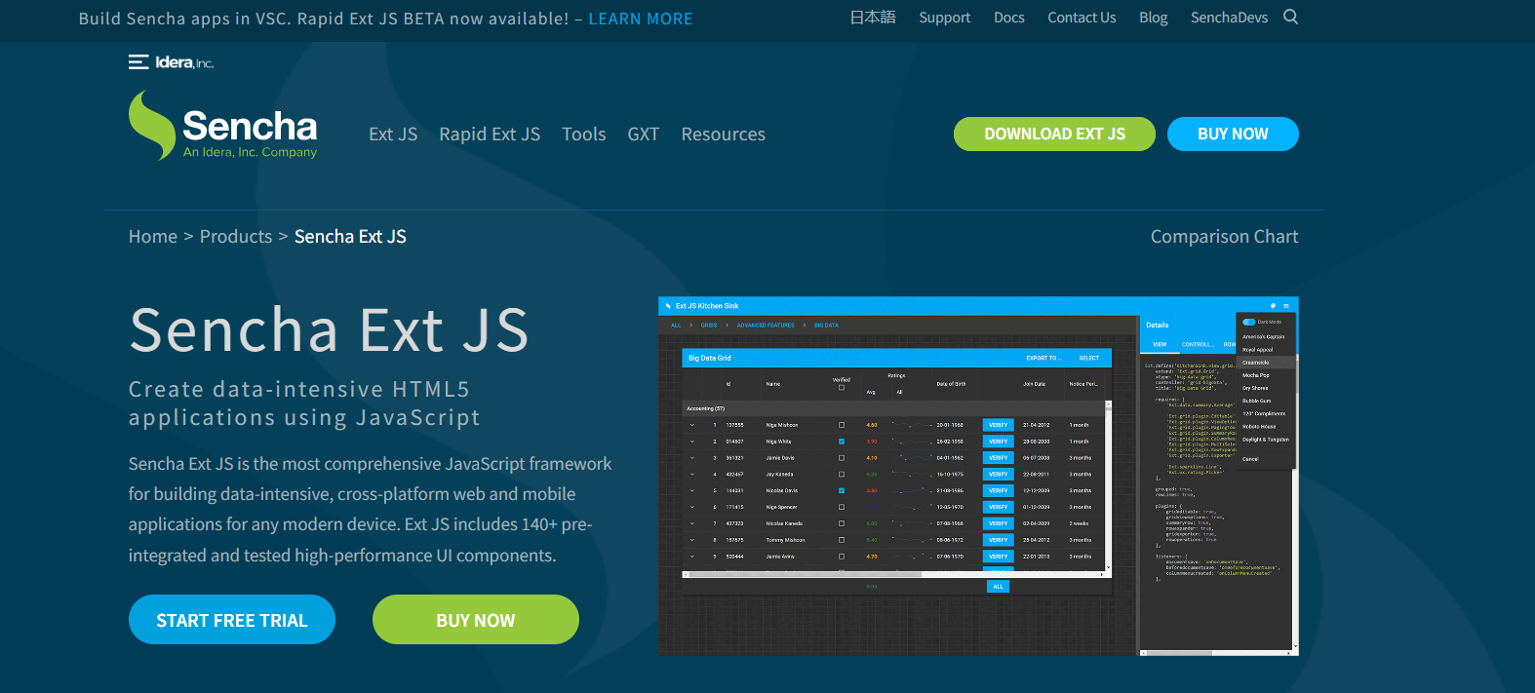The height and width of the screenshot is (693, 1535).
Task: Check the Verified box for Jamie Davis
Action: 842,458
